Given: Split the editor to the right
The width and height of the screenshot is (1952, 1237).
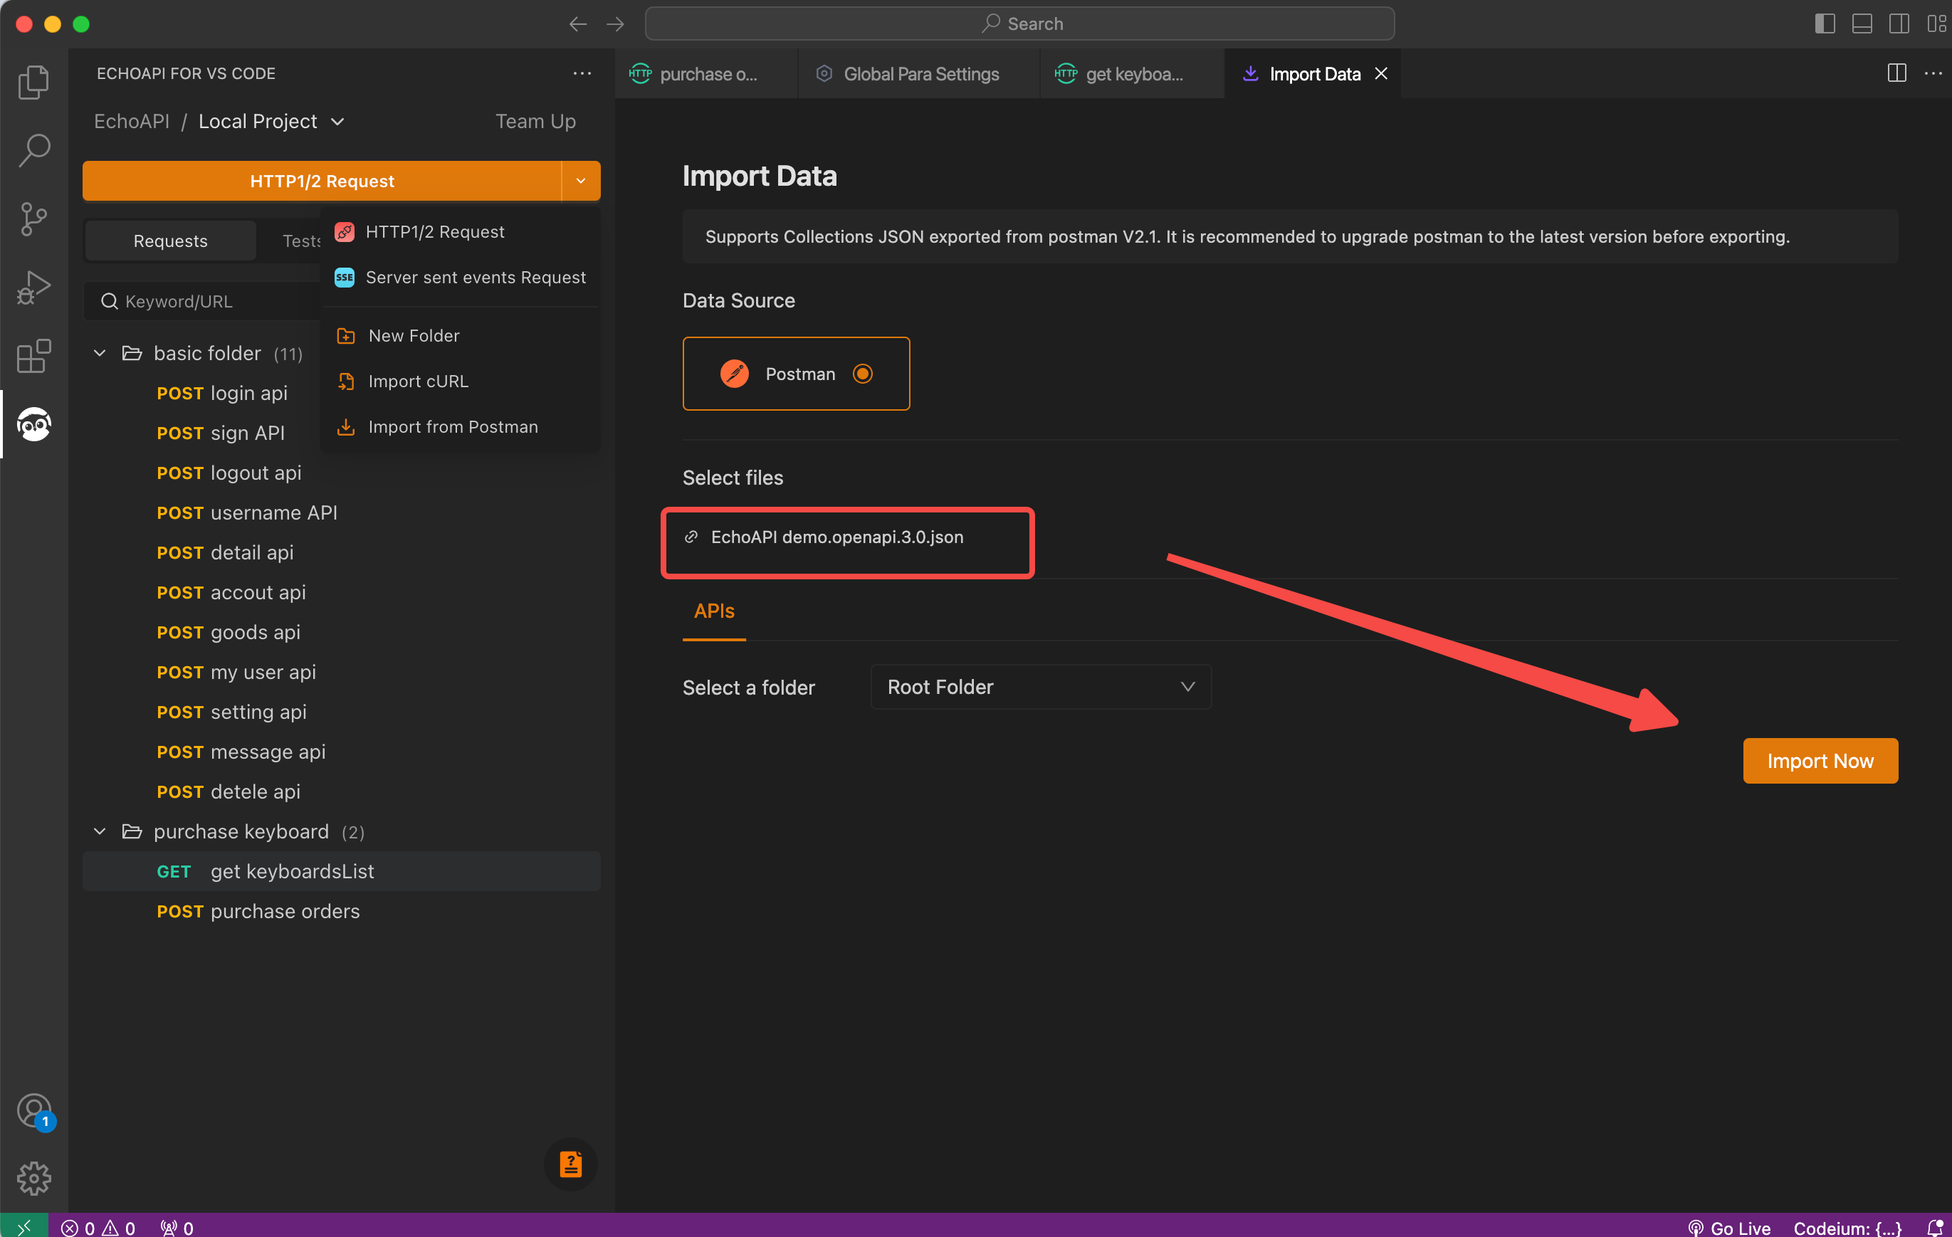Looking at the screenshot, I should (x=1897, y=73).
